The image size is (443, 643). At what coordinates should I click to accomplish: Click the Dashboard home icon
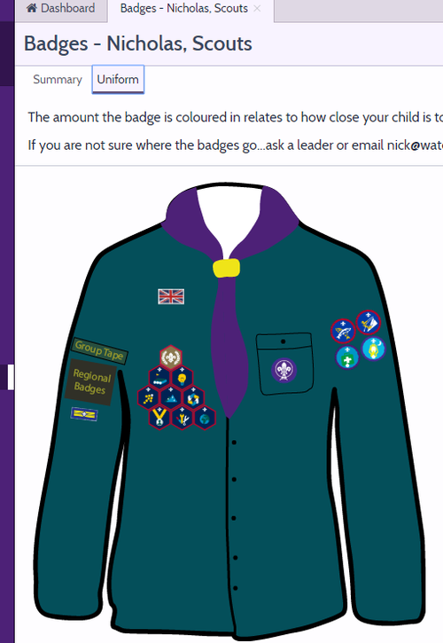(31, 8)
